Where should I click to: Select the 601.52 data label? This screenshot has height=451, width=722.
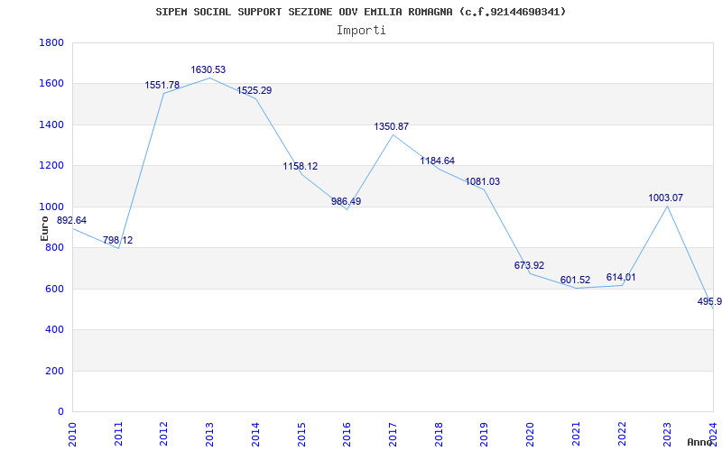point(575,281)
